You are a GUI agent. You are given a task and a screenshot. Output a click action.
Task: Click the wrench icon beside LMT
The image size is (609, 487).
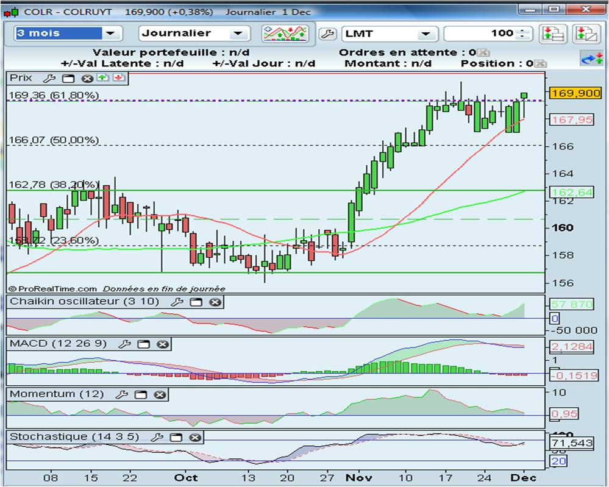coord(327,34)
